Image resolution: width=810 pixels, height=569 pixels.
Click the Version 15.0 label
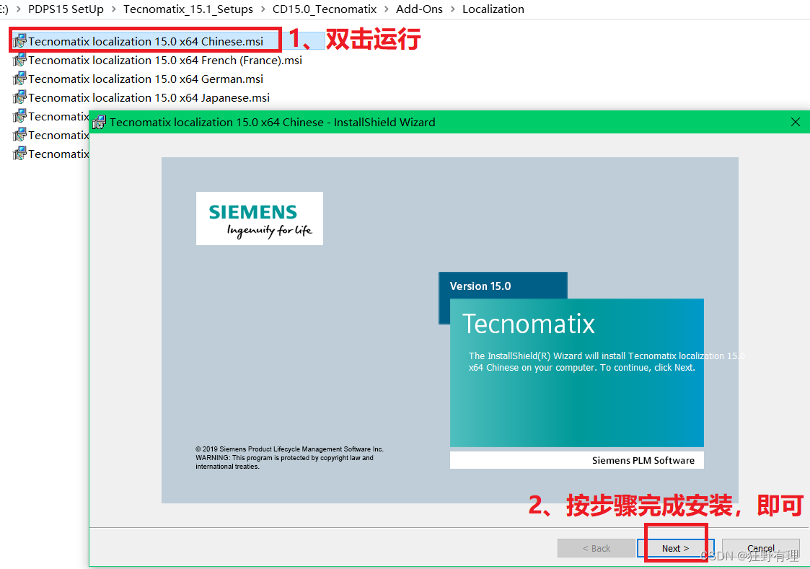tap(480, 286)
